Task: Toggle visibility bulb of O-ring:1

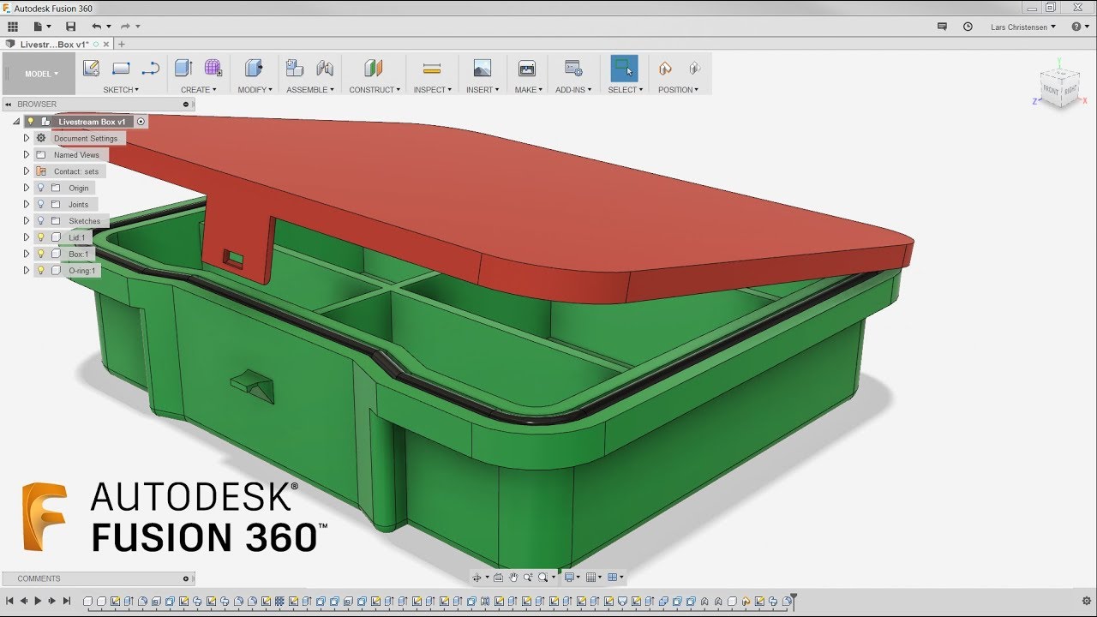Action: click(x=40, y=270)
